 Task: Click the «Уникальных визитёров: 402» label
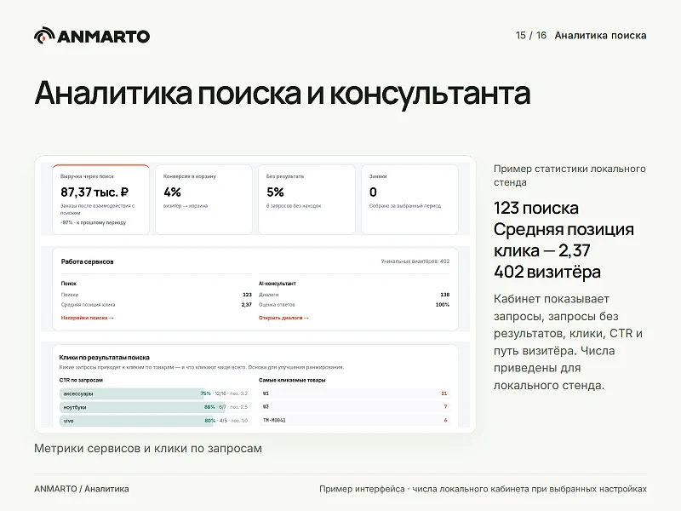pos(415,261)
